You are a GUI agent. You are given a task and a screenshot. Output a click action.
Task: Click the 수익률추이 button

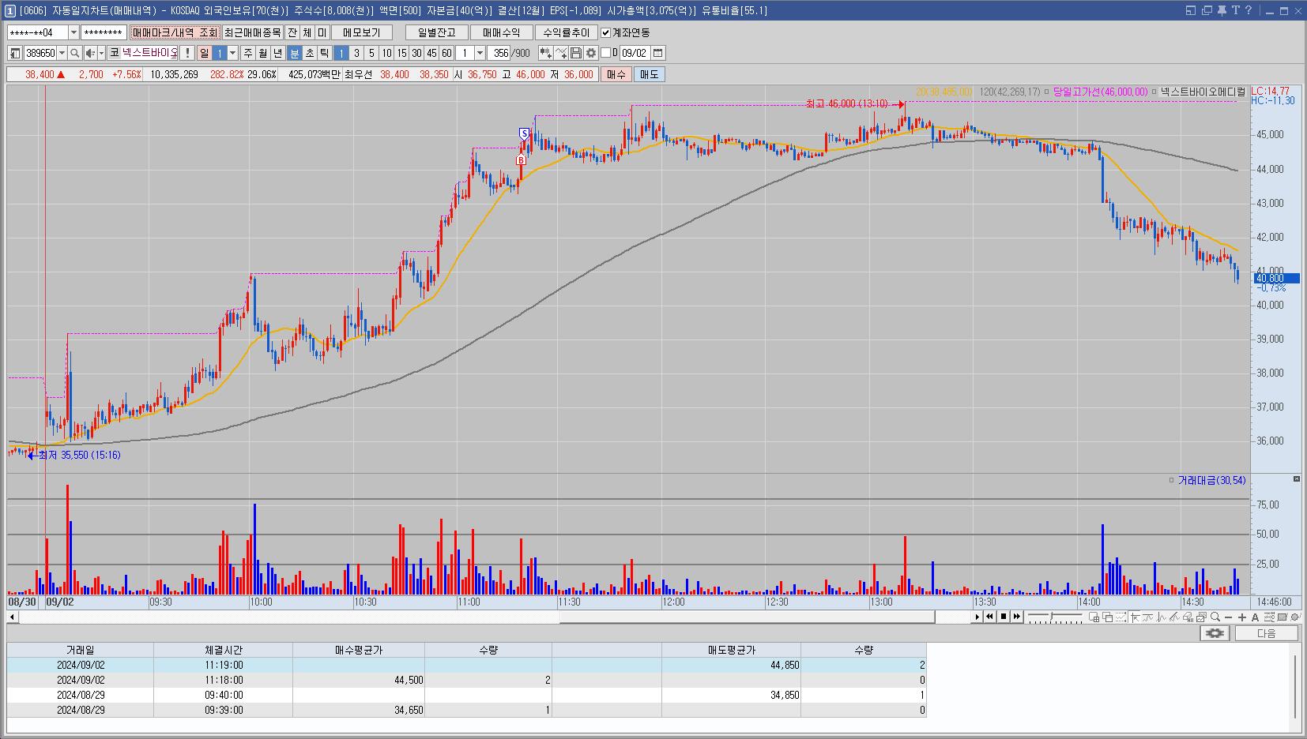(x=567, y=32)
